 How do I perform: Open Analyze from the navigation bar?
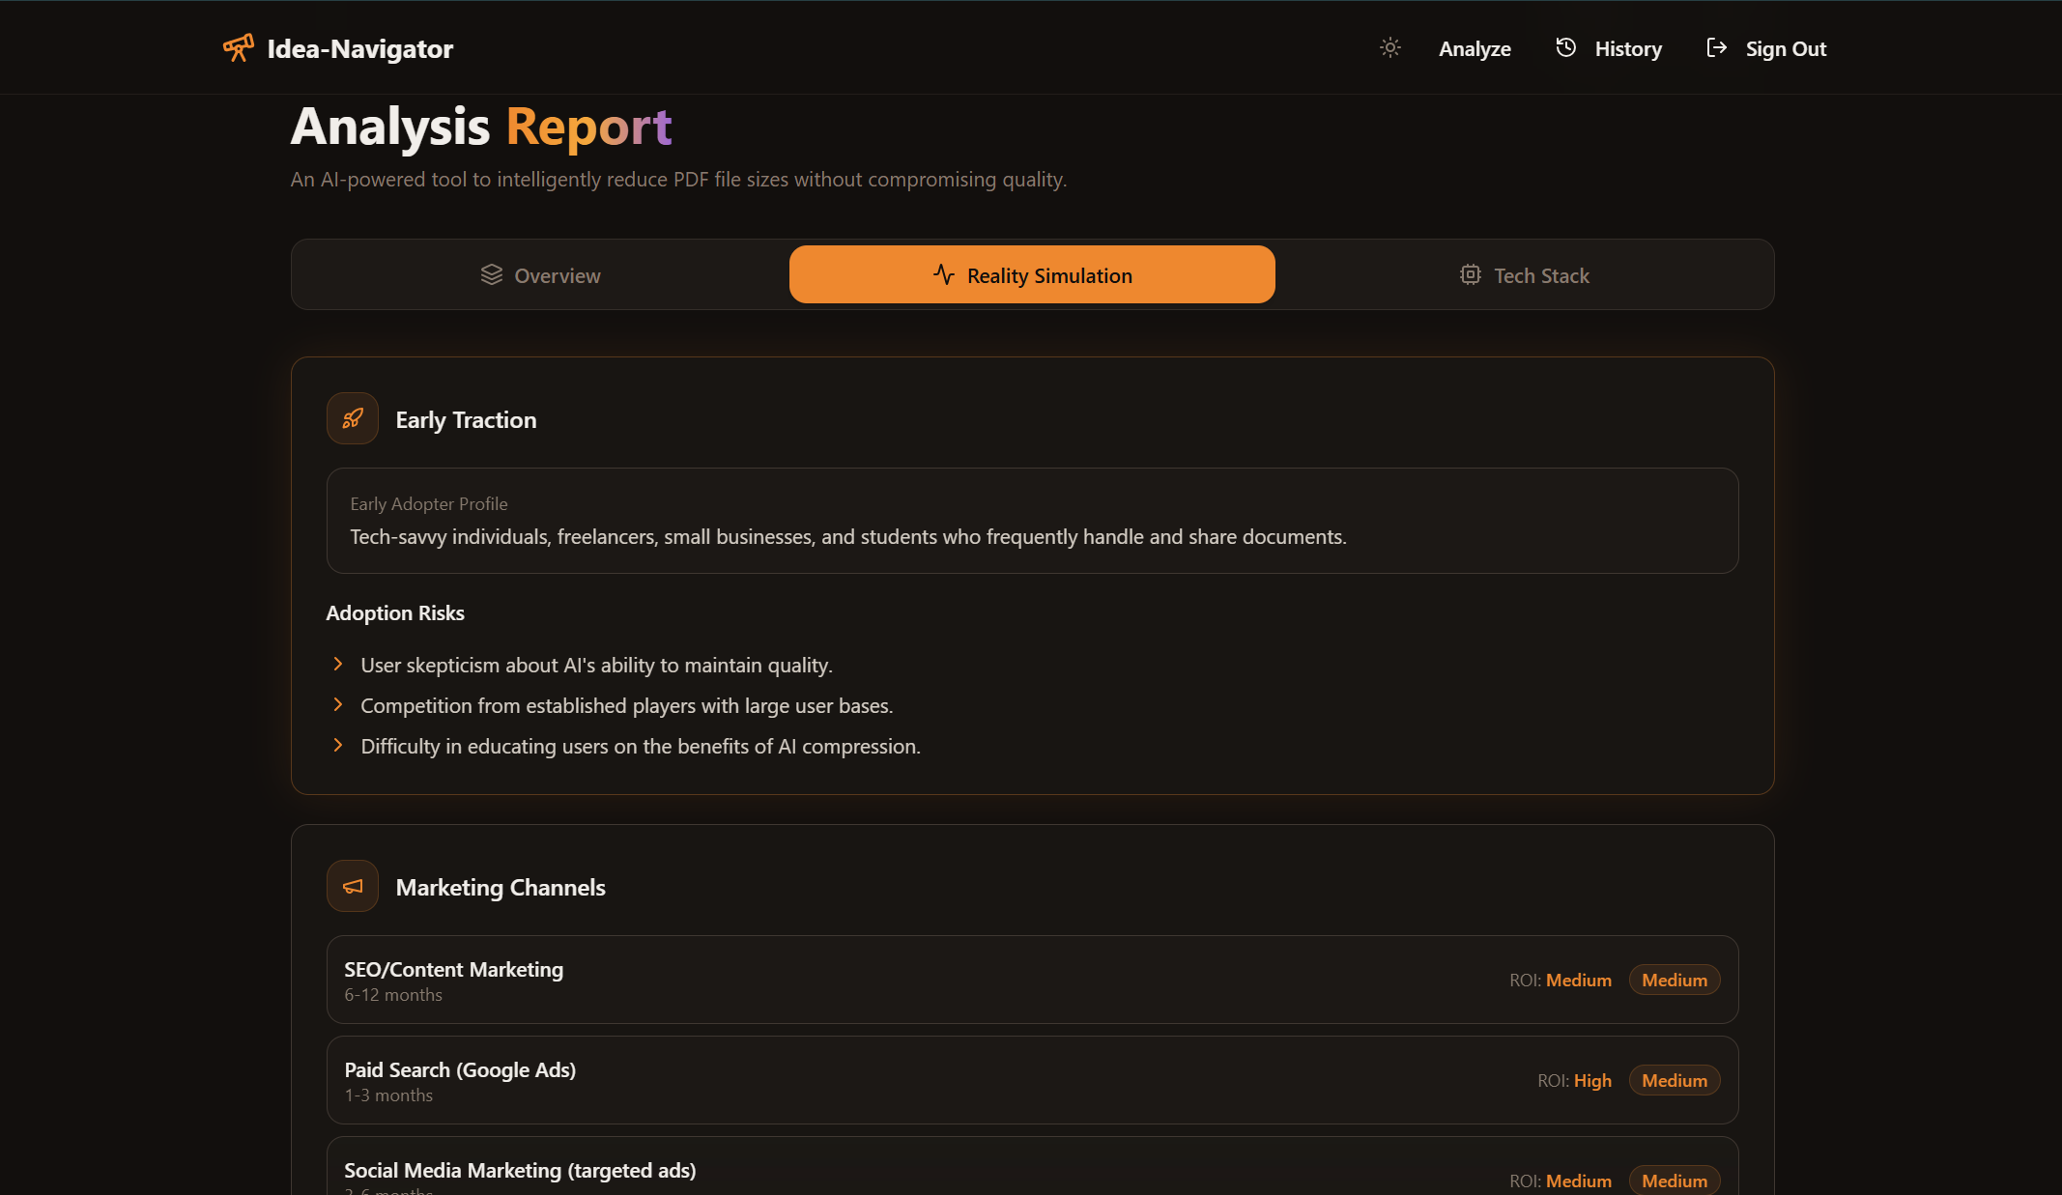pos(1475,49)
